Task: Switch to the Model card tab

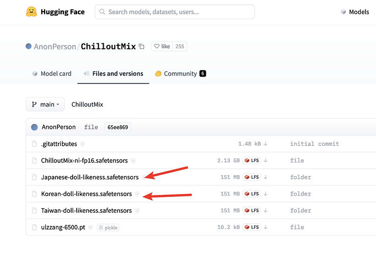Action: click(x=51, y=74)
